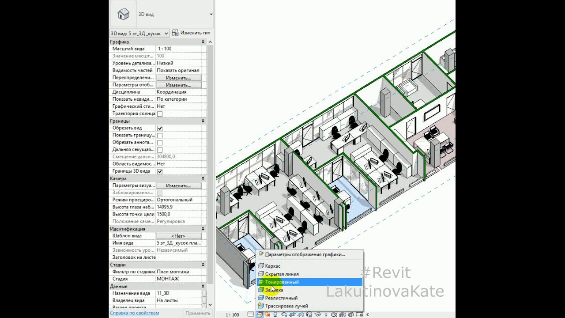Click the Высота точки цели value 1500,0
The width and height of the screenshot is (565, 318).
coord(178,214)
